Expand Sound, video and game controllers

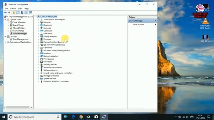(x=38, y=73)
